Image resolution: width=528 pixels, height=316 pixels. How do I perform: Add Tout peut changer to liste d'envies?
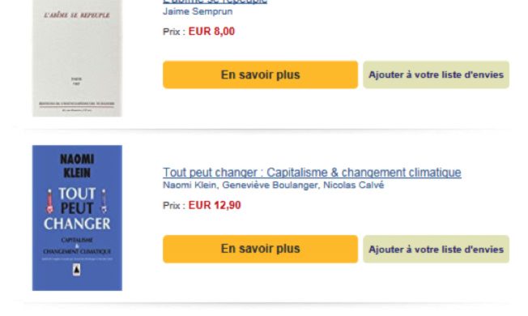[436, 249]
